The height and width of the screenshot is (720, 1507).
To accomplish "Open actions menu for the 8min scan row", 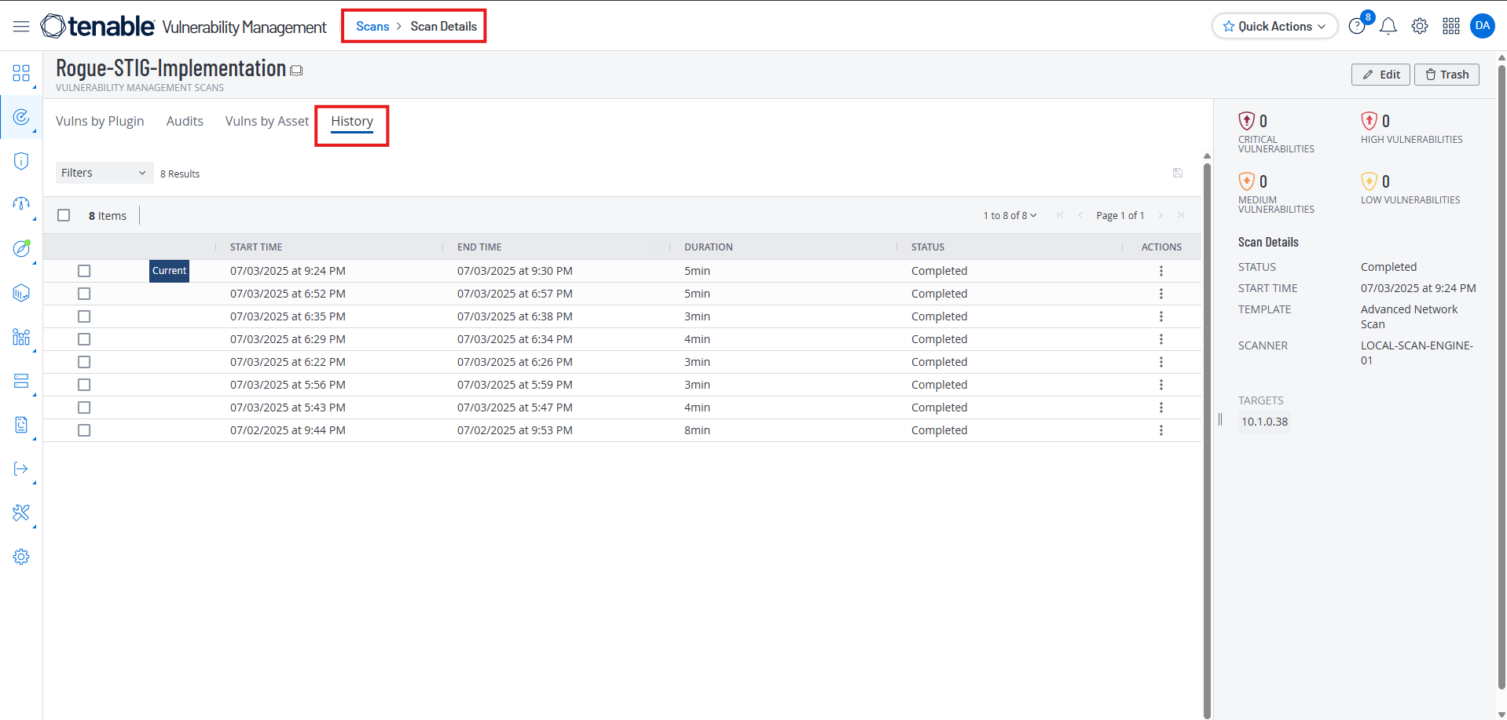I will 1161,430.
